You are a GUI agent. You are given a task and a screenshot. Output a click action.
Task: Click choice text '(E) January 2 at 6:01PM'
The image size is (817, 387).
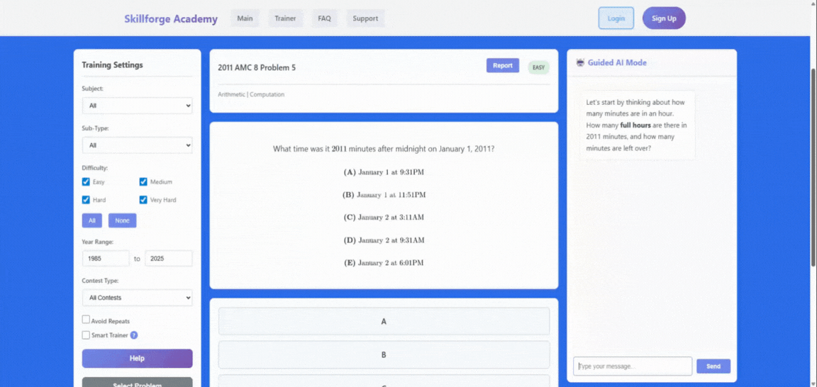[x=384, y=262]
